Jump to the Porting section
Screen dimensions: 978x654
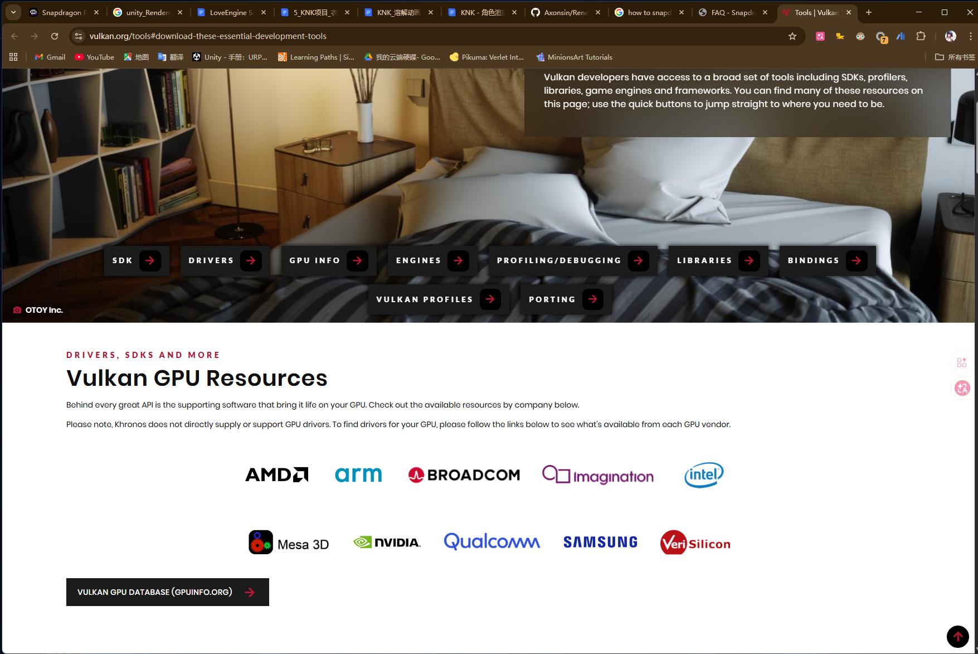coord(566,299)
